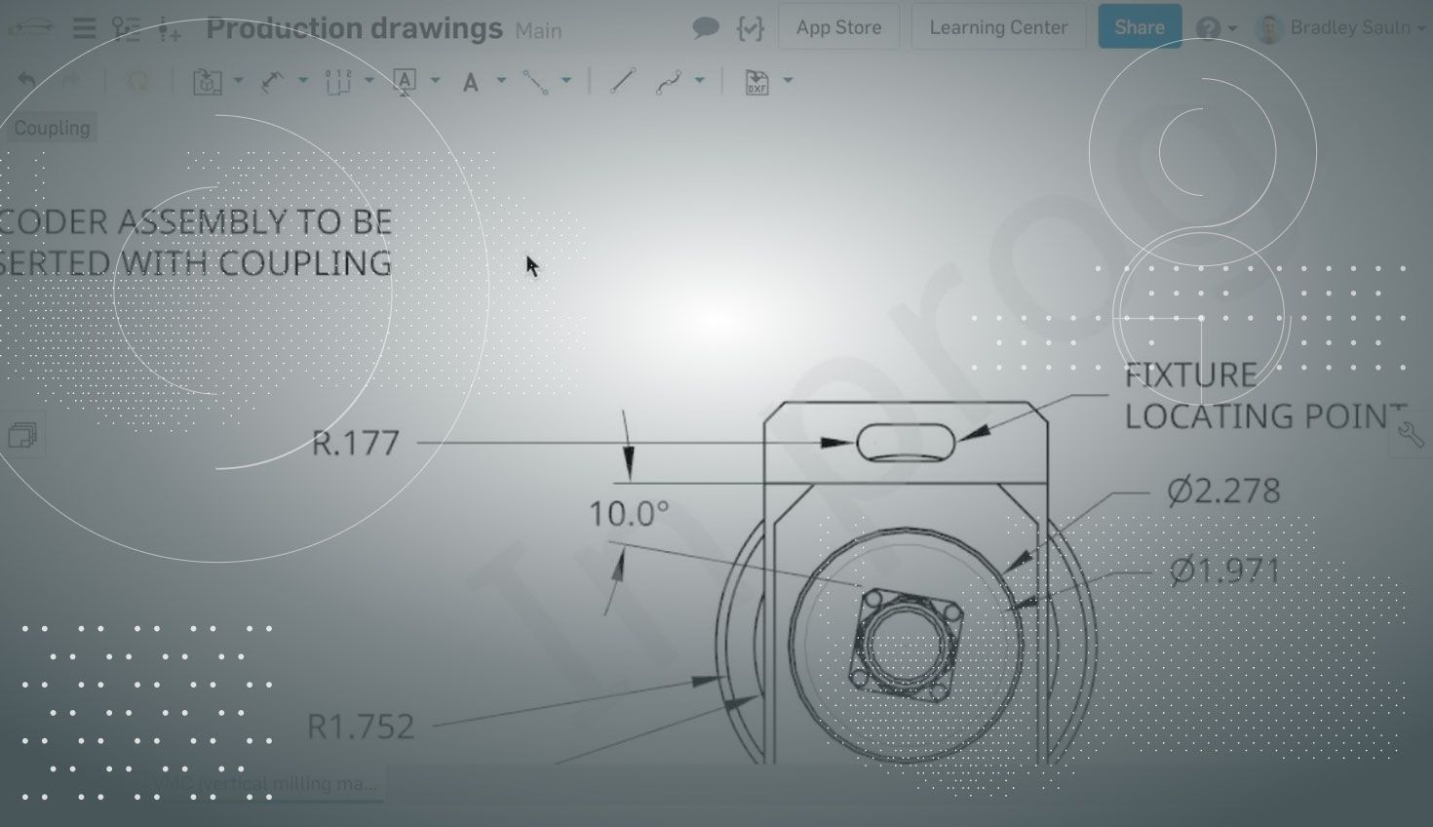Screen dimensions: 1433x827
Task: Click the Insert DXF icon
Action: (756, 82)
